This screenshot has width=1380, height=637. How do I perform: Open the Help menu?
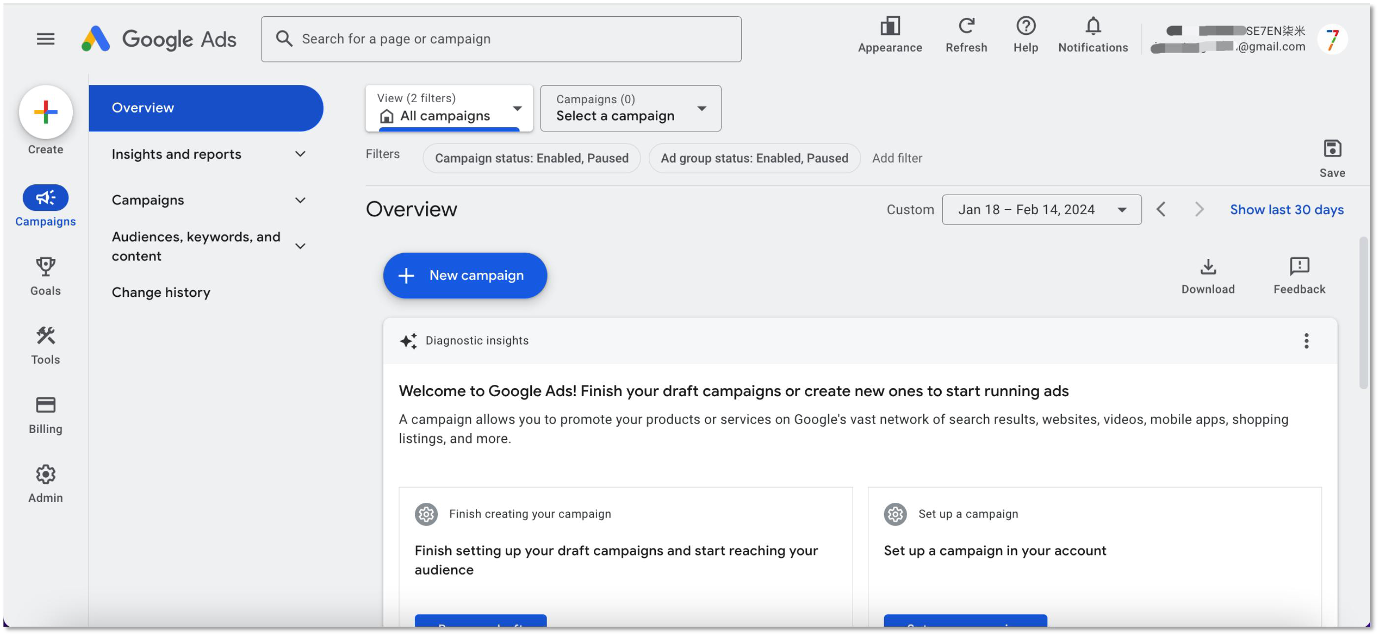tap(1025, 35)
